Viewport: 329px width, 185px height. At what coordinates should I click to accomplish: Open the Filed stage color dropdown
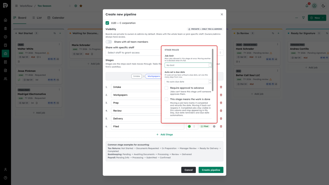pos(192,127)
